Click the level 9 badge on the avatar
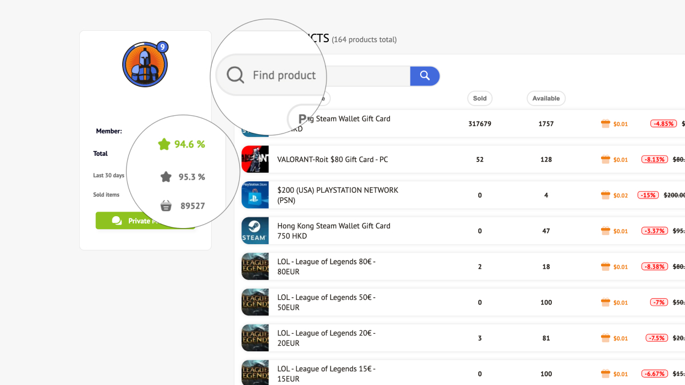The height and width of the screenshot is (385, 685). click(x=163, y=47)
